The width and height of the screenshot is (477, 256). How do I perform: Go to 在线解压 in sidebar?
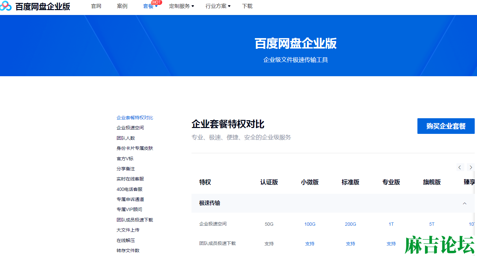click(126, 240)
